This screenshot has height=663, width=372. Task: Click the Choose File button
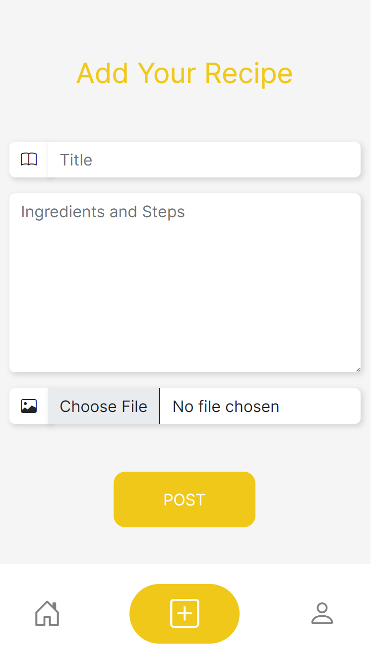point(103,406)
